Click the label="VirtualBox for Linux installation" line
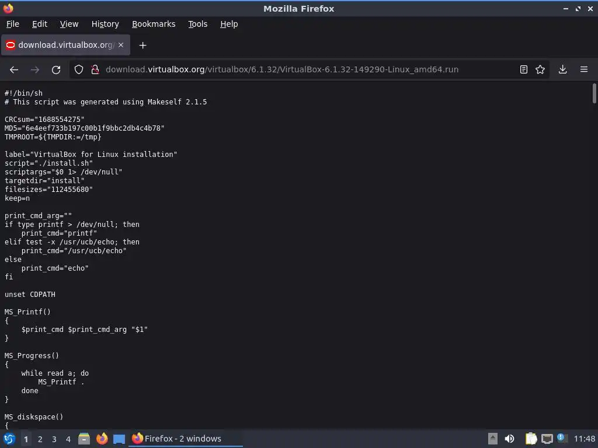The width and height of the screenshot is (598, 448). tap(91, 155)
